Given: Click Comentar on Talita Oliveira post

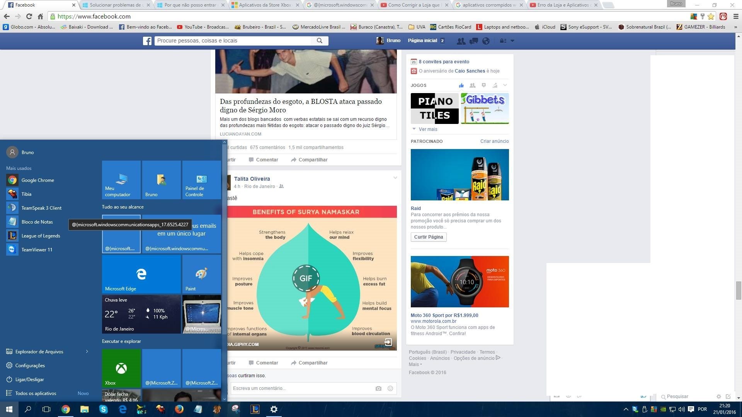Looking at the screenshot, I should click(263, 363).
